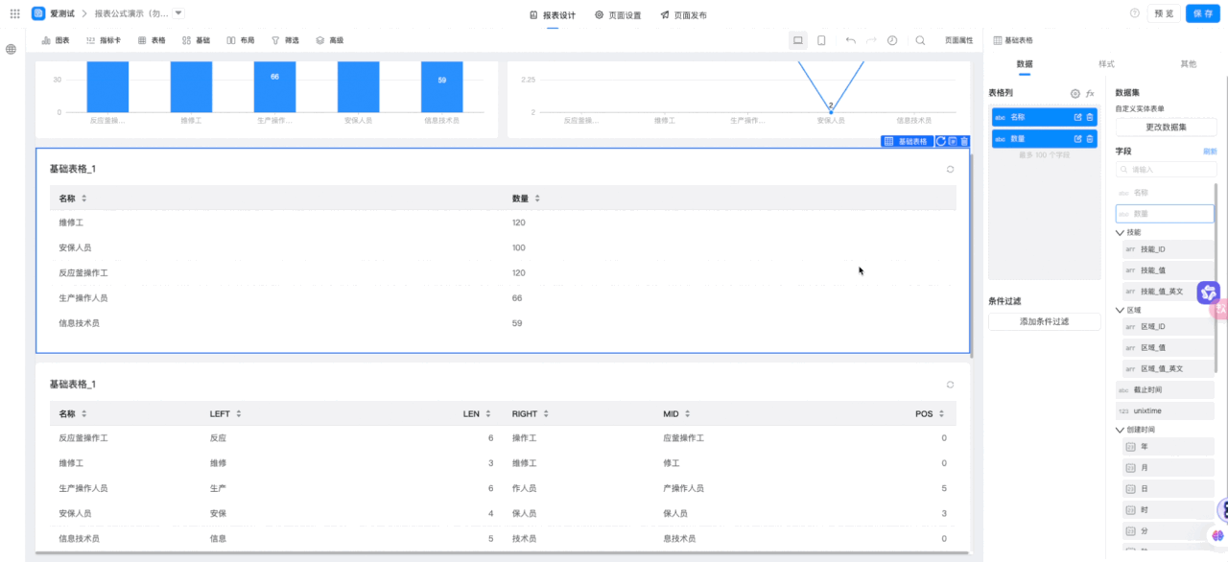Undo the last action
Viewport: 1228px width, 562px height.
[850, 40]
